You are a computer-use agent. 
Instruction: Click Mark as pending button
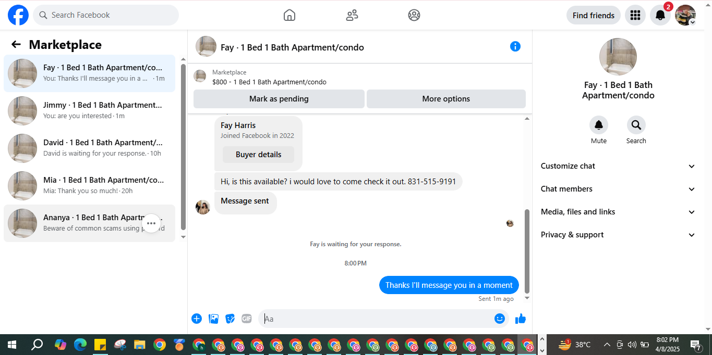[x=279, y=99]
